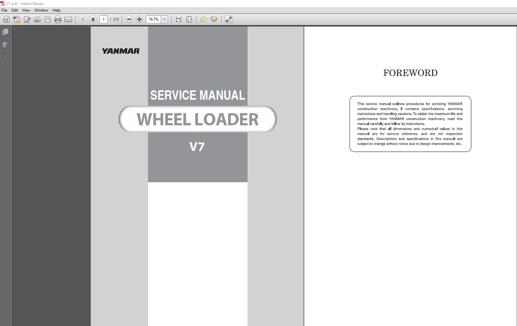Zoom out with the minus button
The height and width of the screenshot is (326, 517).
pos(129,19)
